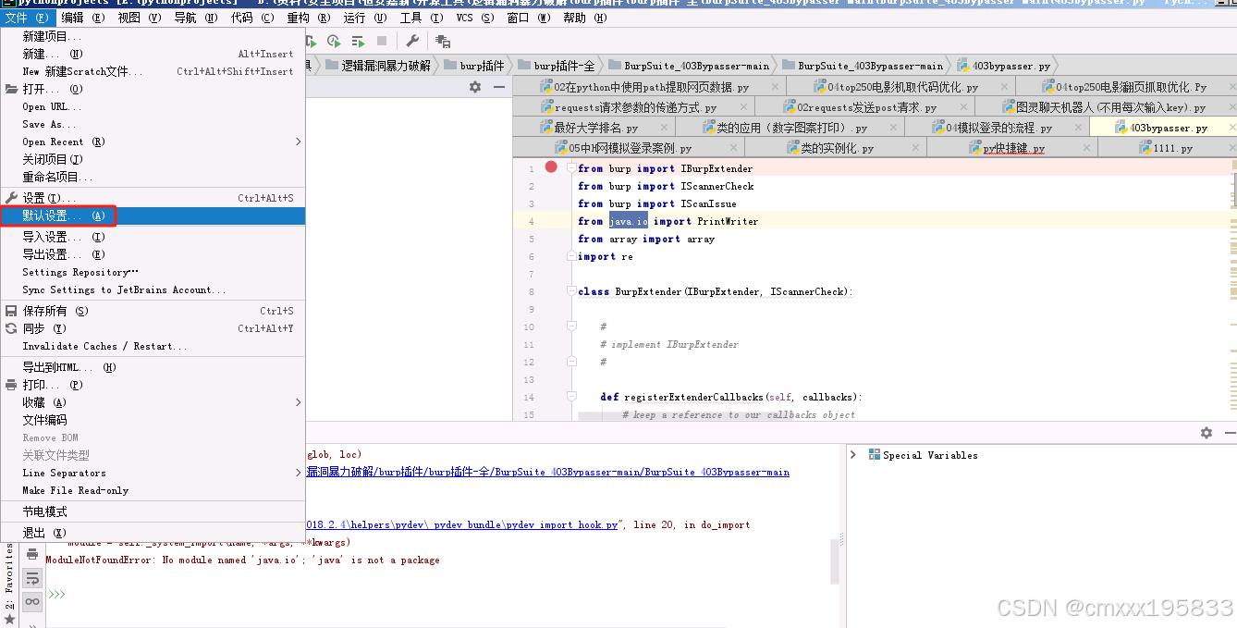The height and width of the screenshot is (628, 1237).
Task: Toggle the infinity icon in console sidebar
Action: tap(31, 599)
